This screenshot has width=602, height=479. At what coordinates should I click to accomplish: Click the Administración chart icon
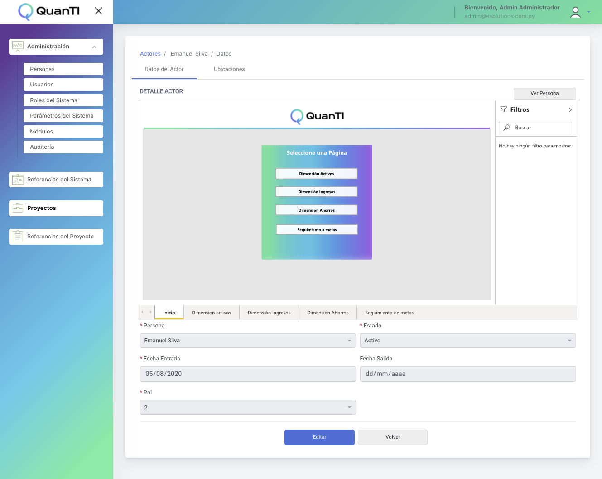pos(18,47)
